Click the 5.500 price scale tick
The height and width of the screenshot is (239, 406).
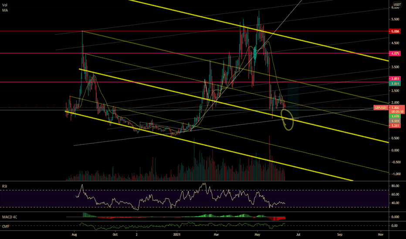(x=395, y=20)
